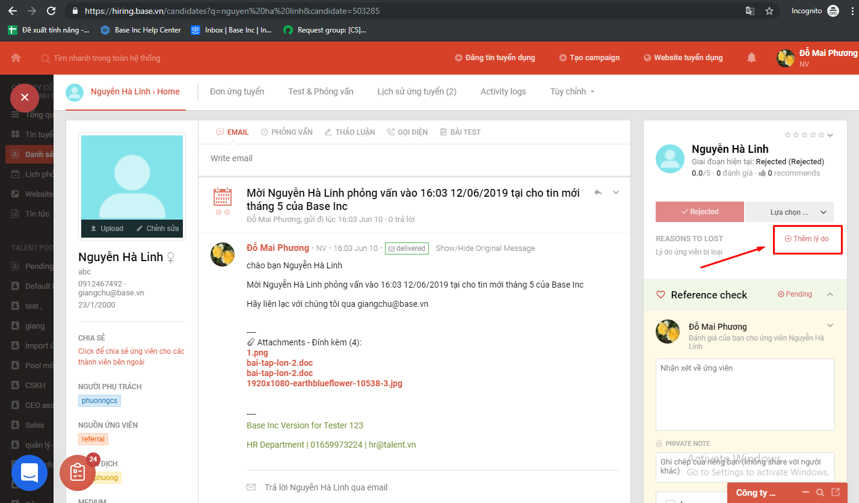Click Đỗ Mai Phương's header avatar
This screenshot has width=859, height=503.
pos(786,58)
